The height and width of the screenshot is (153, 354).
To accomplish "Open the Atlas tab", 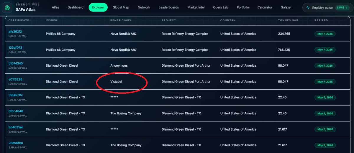I will pyautogui.click(x=55, y=7).
